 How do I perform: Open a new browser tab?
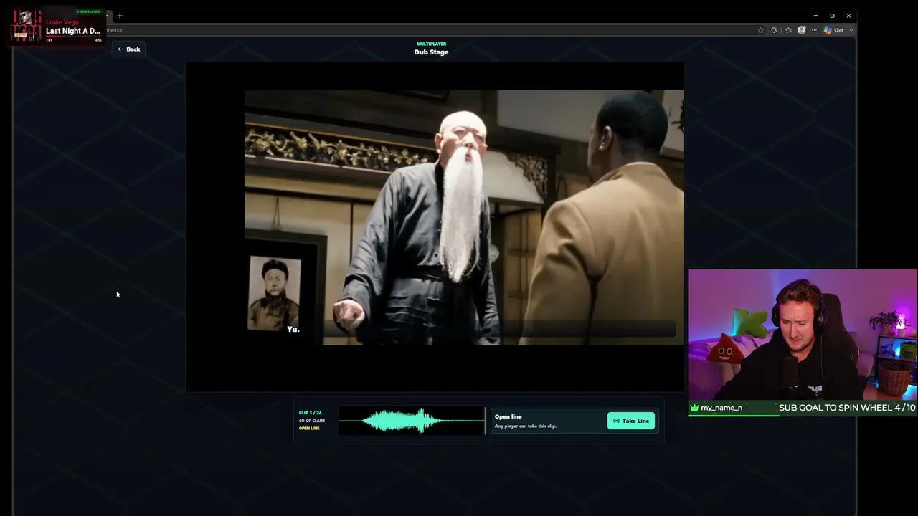tap(120, 16)
